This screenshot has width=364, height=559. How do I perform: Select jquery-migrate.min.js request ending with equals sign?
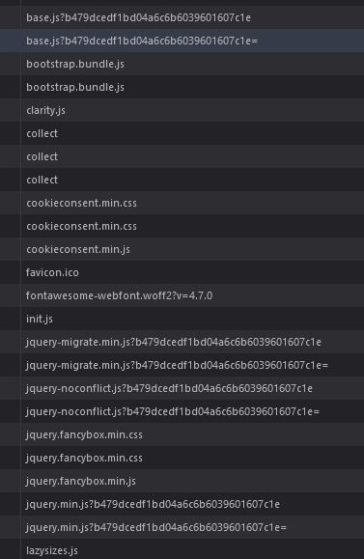click(182, 365)
